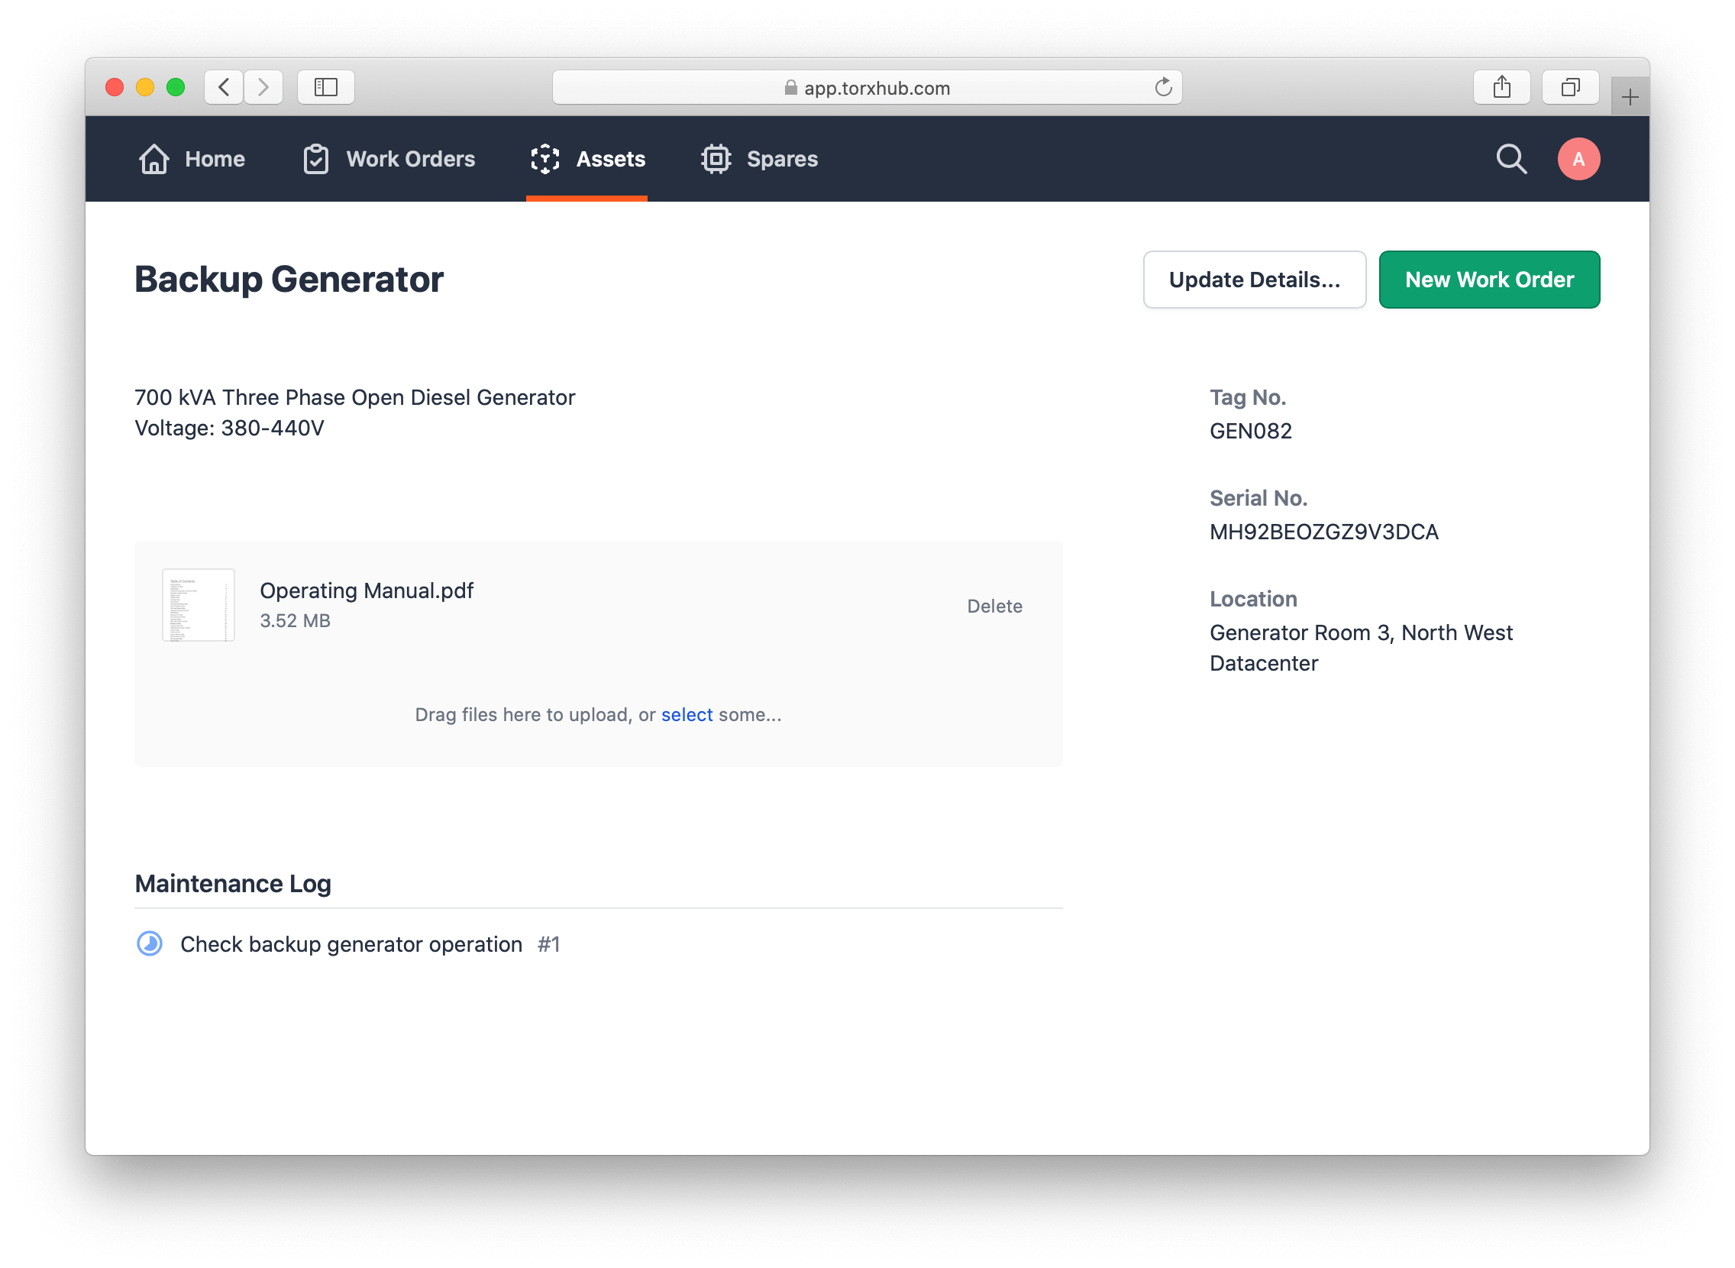Switch to Spares tab
This screenshot has width=1735, height=1268.
(781, 159)
